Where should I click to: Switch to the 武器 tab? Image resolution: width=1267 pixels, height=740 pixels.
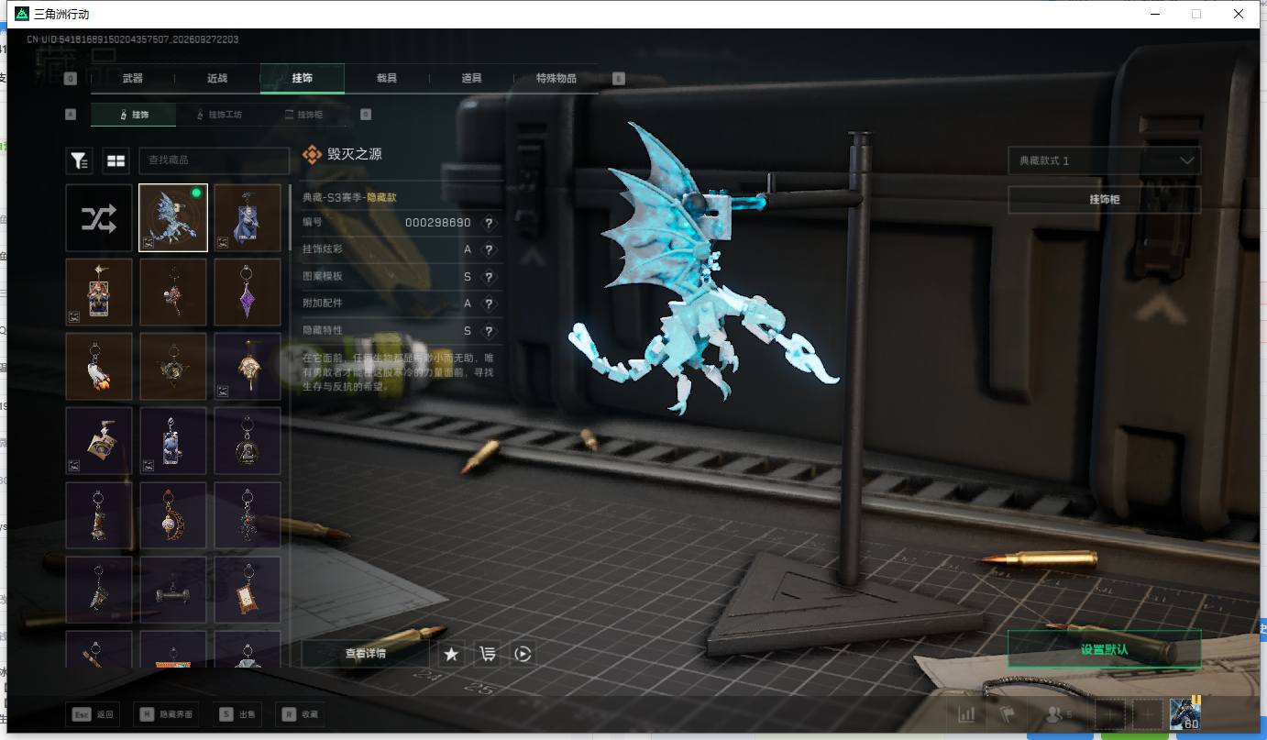(x=132, y=79)
